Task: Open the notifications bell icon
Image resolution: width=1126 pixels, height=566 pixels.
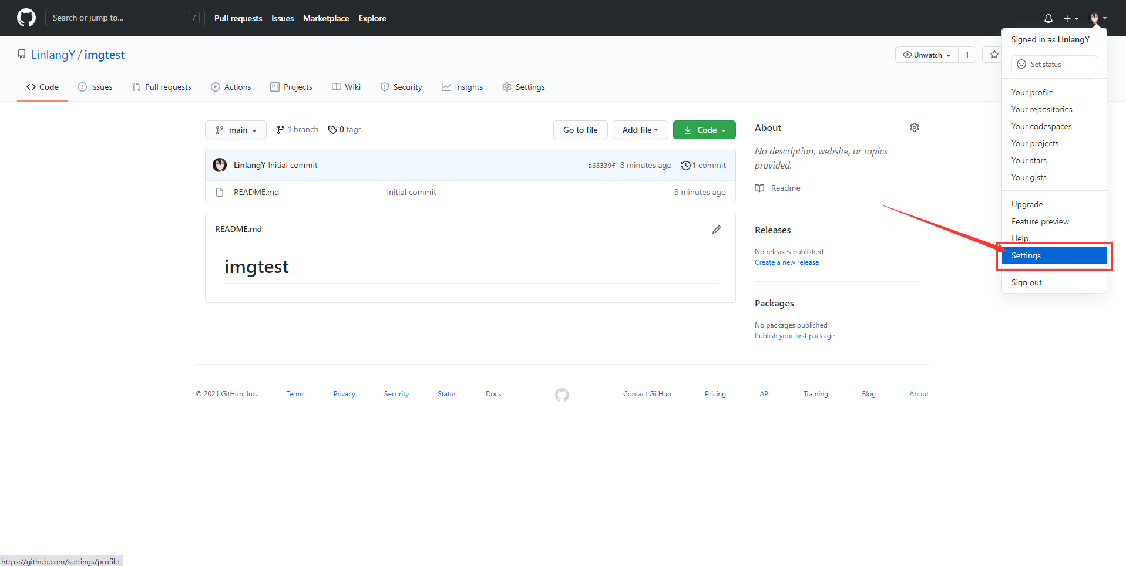Action: (x=1048, y=18)
